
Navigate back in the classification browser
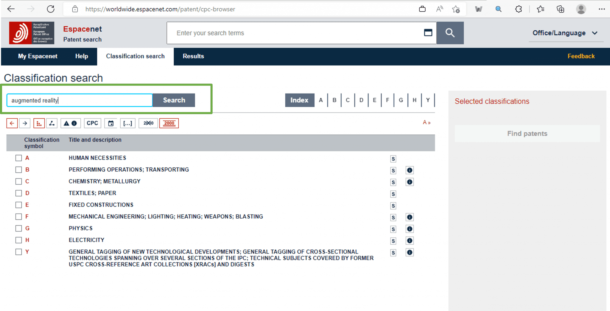pos(12,123)
